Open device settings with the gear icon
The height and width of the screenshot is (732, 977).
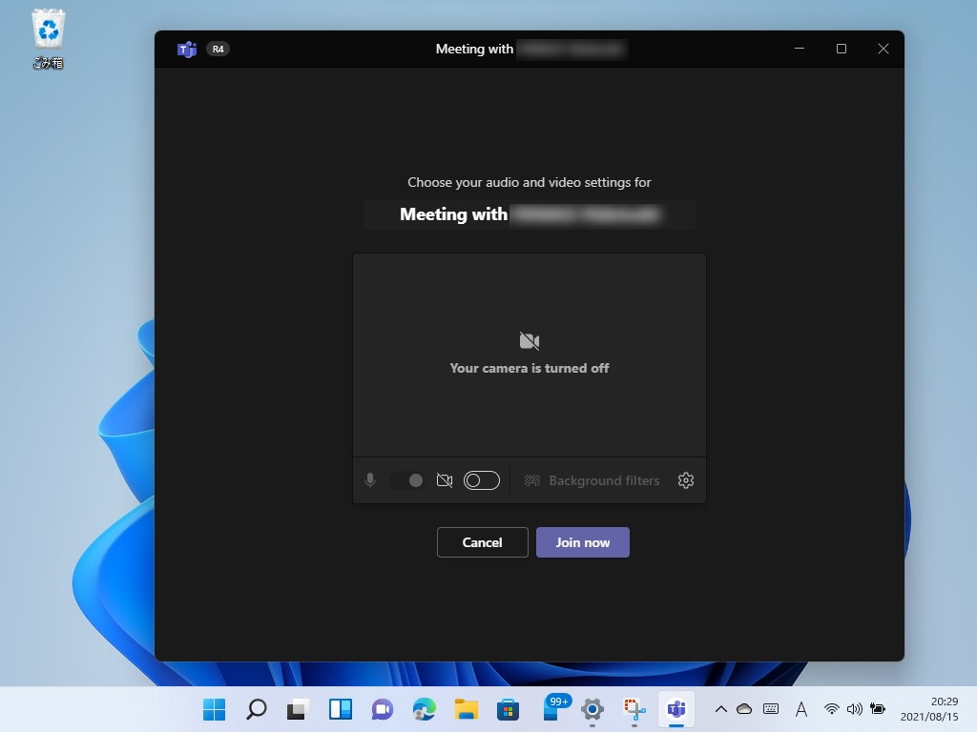pyautogui.click(x=686, y=479)
